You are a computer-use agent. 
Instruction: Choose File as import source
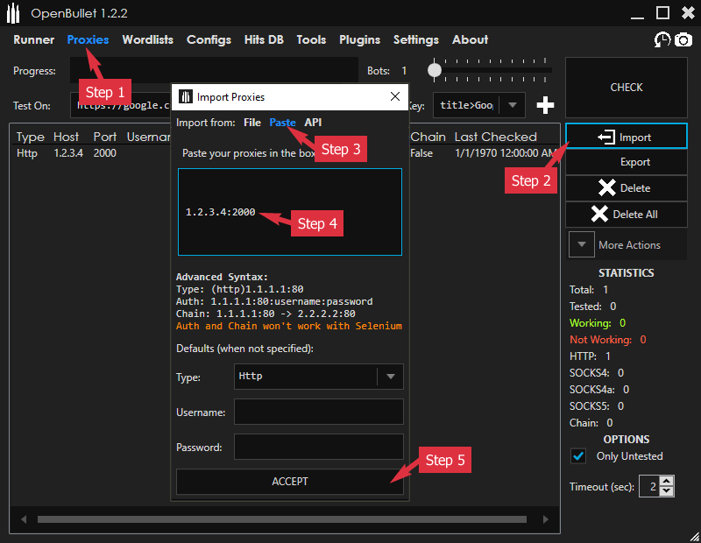coord(252,123)
